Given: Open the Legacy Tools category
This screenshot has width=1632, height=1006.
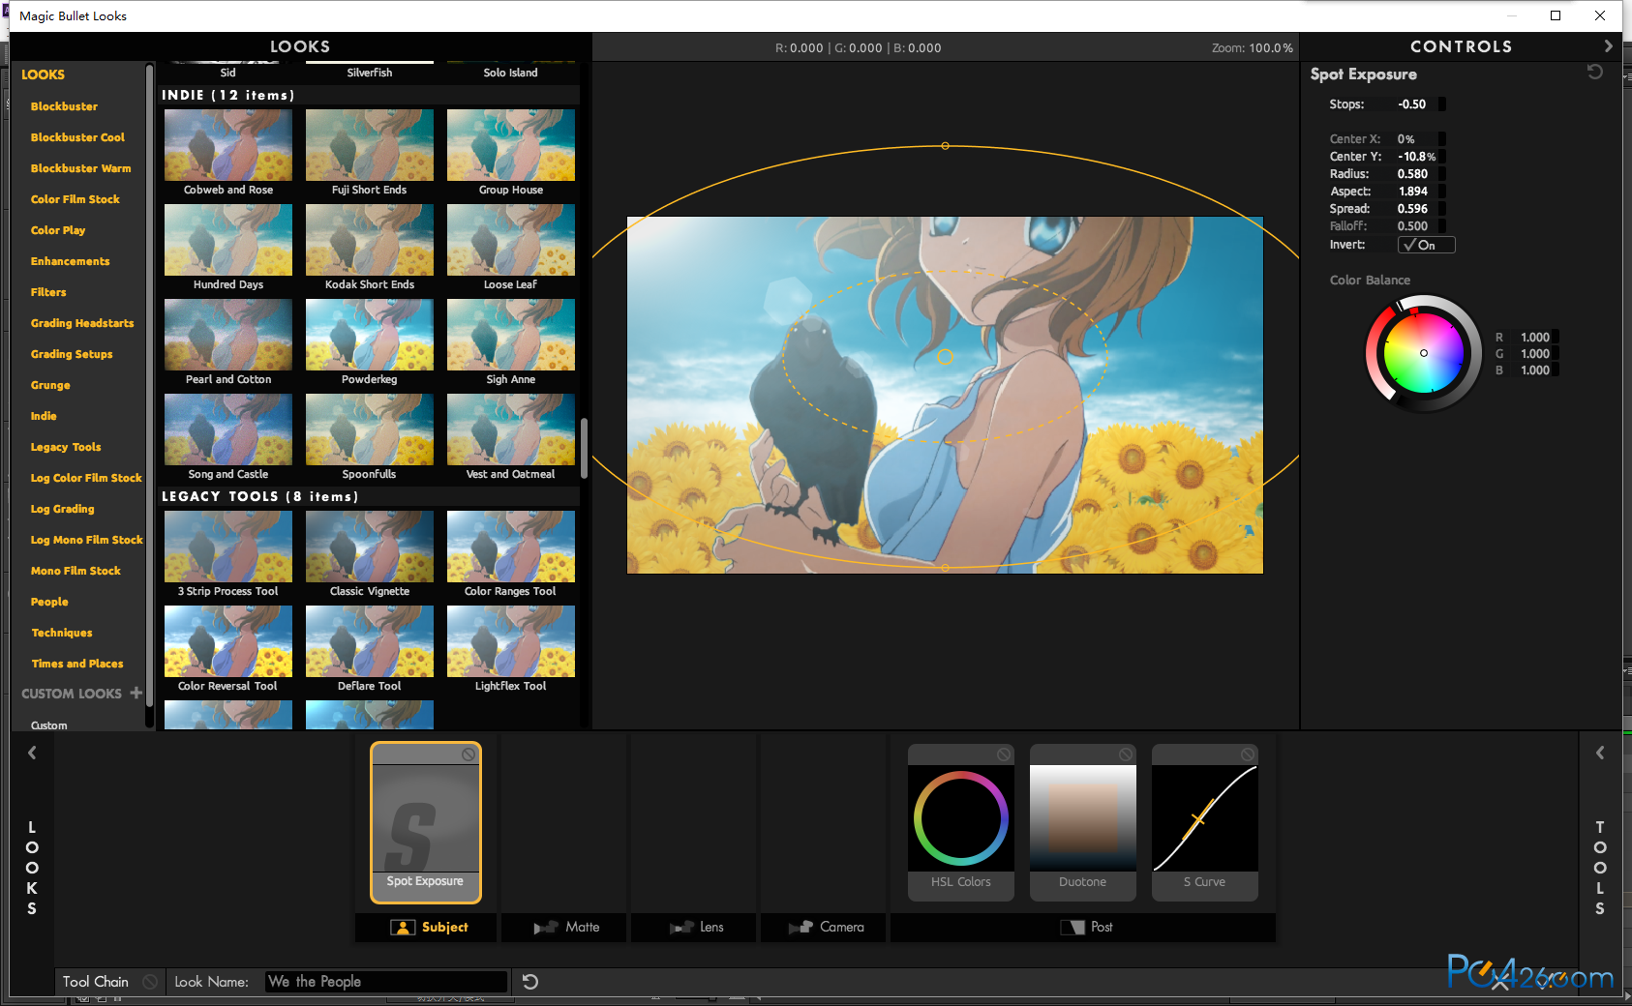Looking at the screenshot, I should coord(66,447).
